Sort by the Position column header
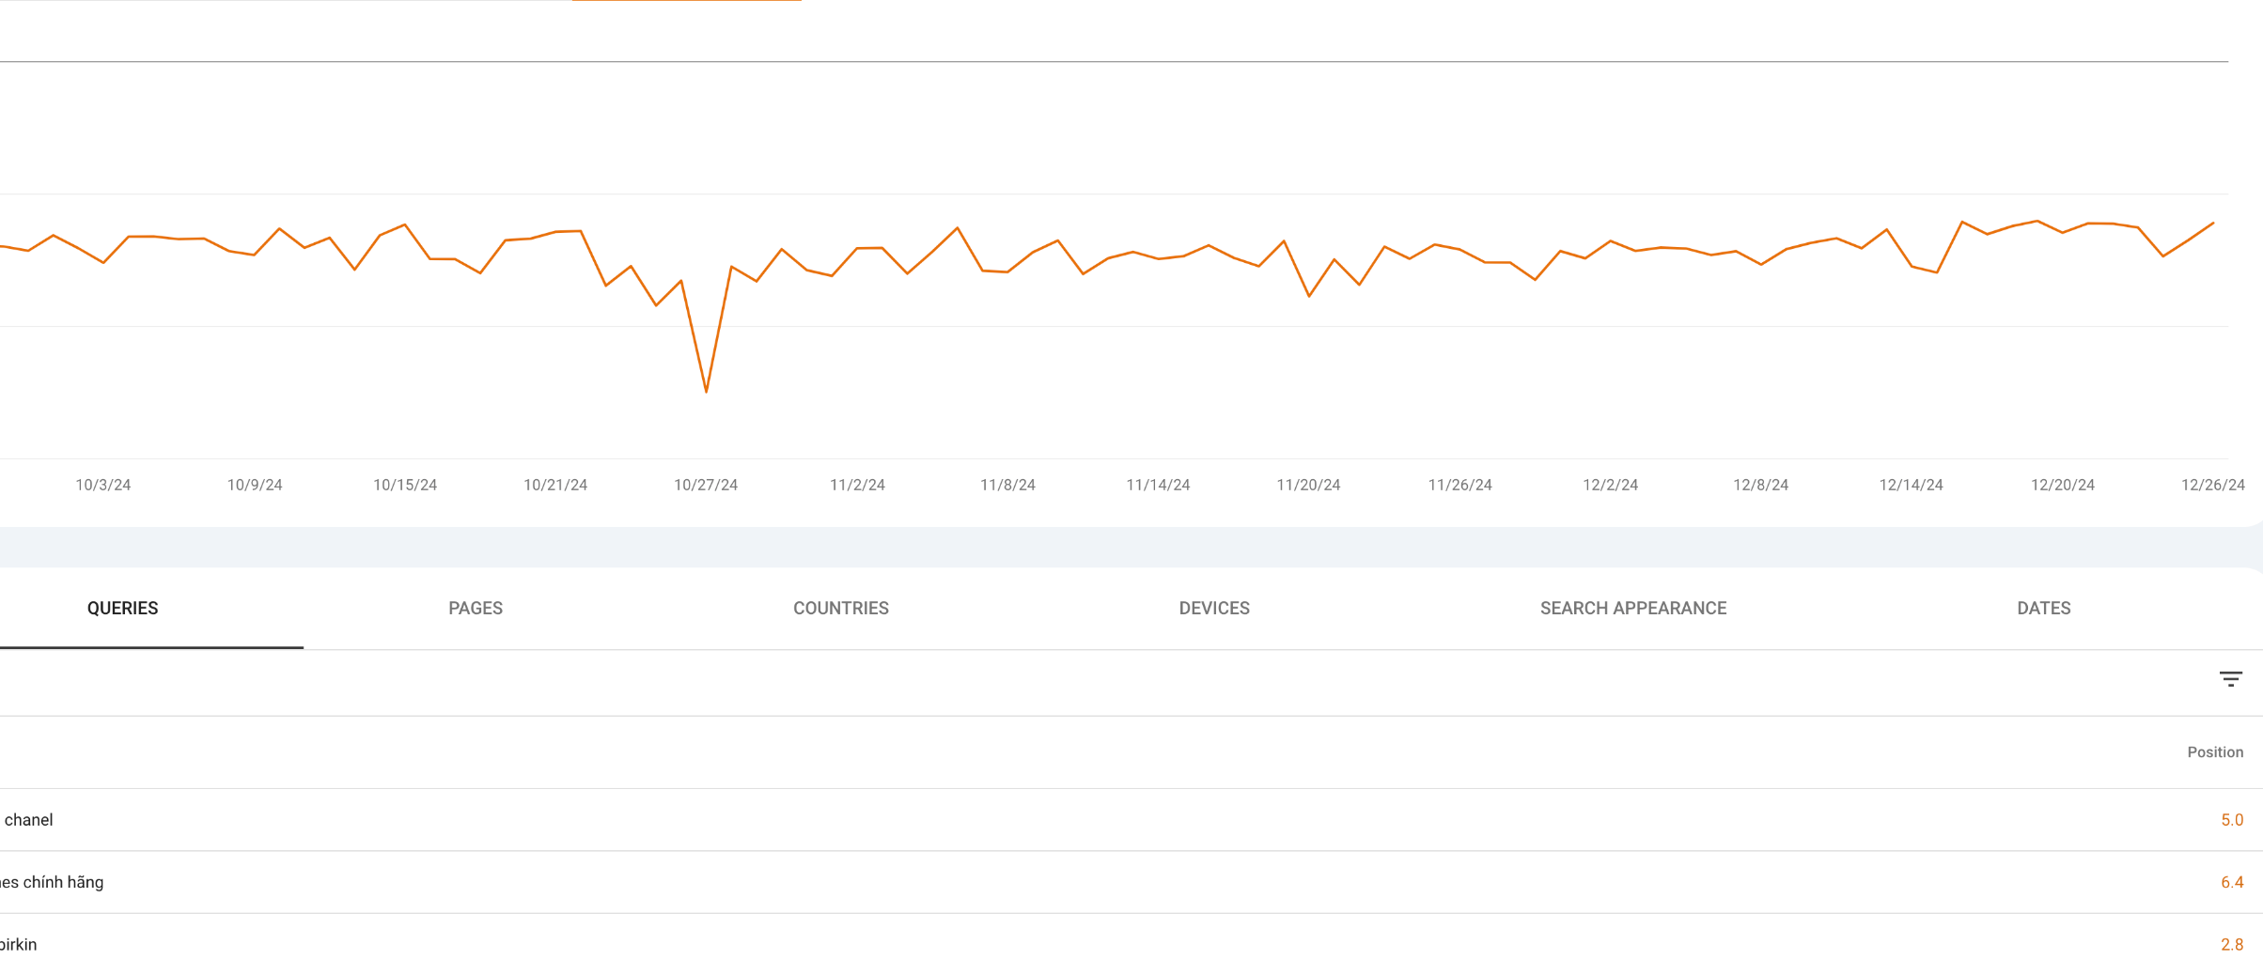 pyautogui.click(x=2215, y=752)
